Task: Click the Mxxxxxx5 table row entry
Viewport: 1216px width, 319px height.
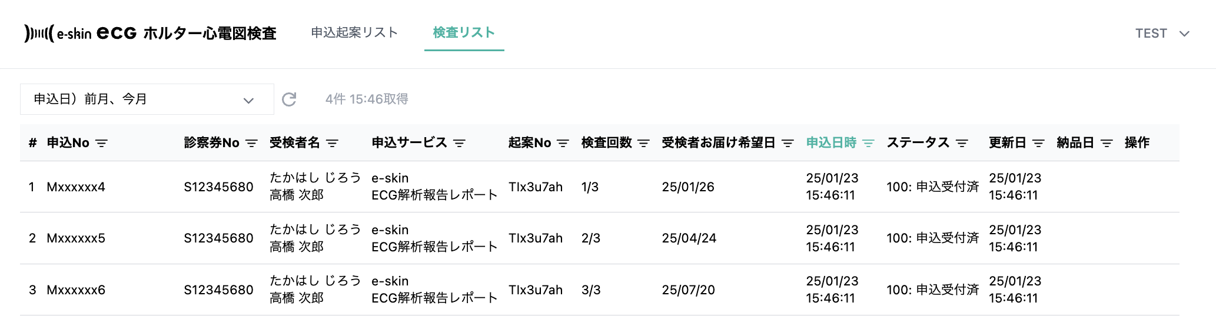Action: [76, 238]
